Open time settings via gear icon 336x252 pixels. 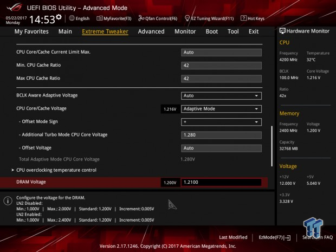point(59,17)
